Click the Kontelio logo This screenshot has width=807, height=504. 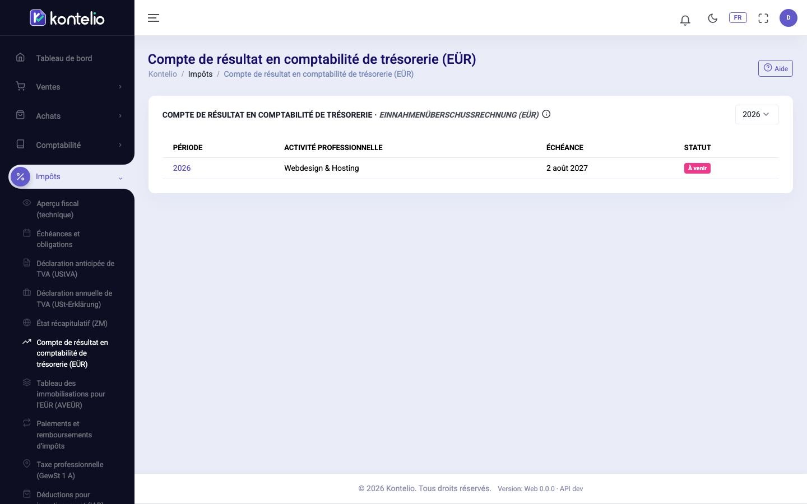[67, 18]
